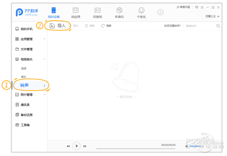Select 铃声 (Ringtones) in sidebar

(x=25, y=85)
